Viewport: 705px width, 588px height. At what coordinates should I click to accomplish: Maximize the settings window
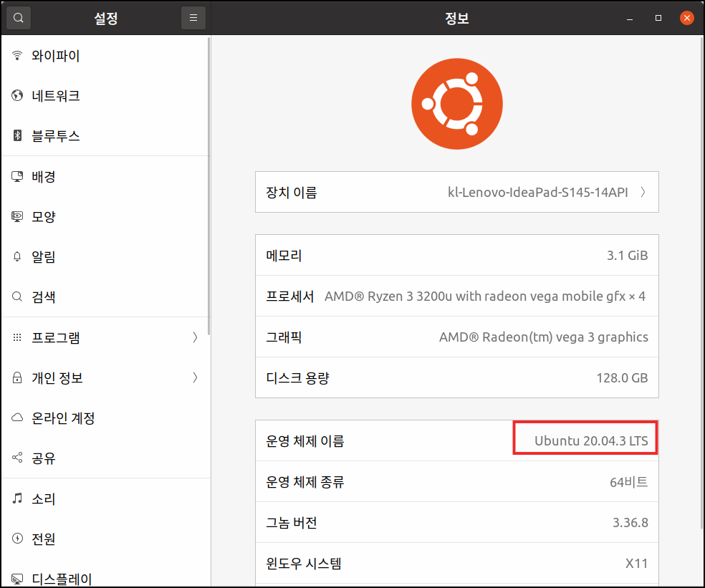[x=658, y=18]
